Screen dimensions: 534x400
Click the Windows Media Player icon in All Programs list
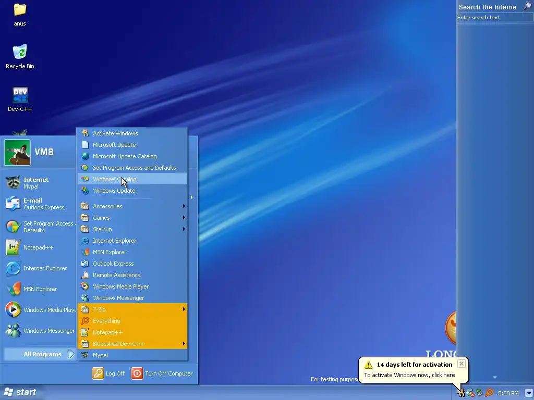(85, 286)
